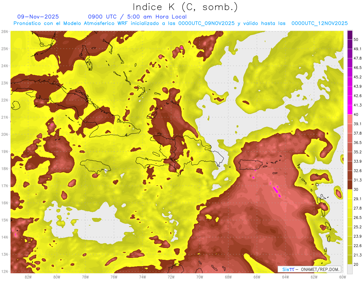The image size is (364, 281).
Task: Click the colorbar value 45.2
Action: click(x=357, y=77)
